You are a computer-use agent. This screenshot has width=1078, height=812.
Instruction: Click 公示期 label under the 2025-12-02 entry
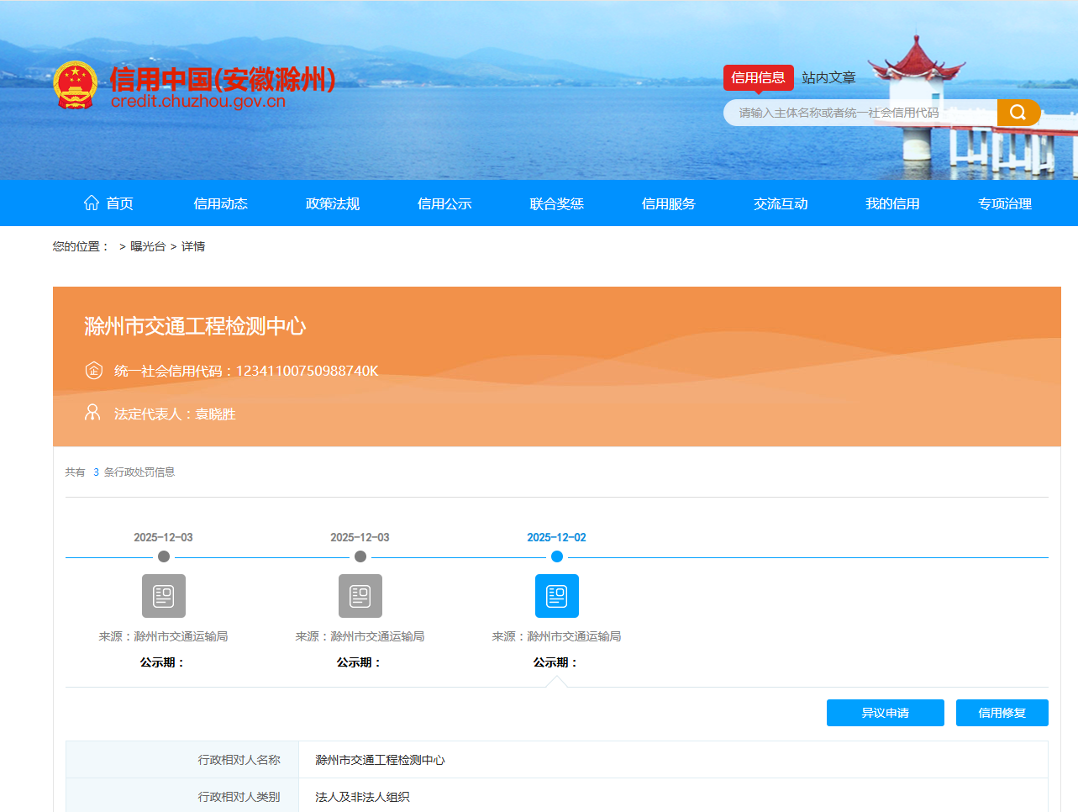pos(556,662)
